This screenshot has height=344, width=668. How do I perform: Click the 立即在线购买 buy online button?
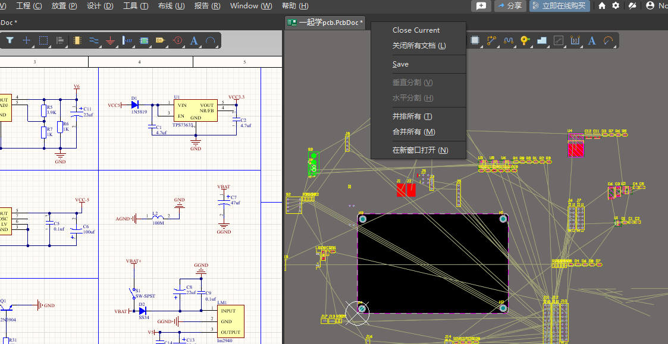[559, 5]
